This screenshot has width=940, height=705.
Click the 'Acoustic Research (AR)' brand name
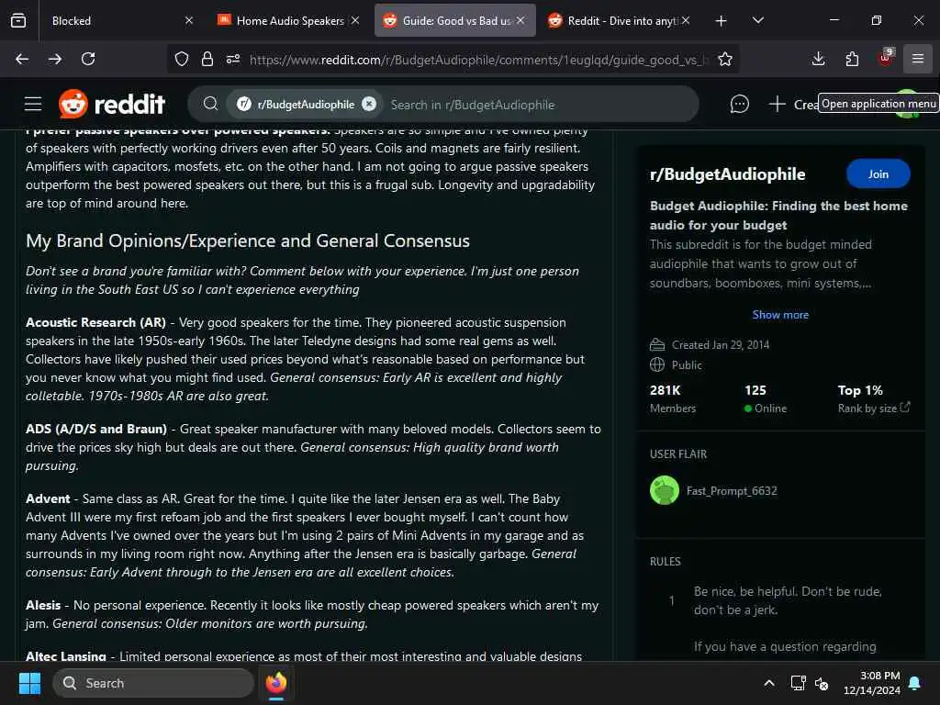[x=95, y=322]
